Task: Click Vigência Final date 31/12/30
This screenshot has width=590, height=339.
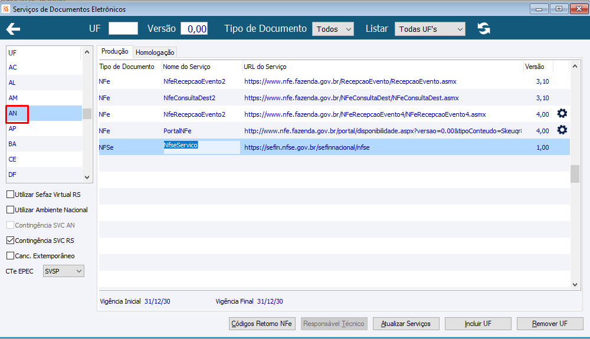Action: coord(270,301)
